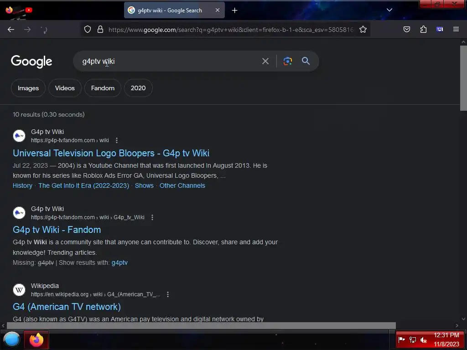The width and height of the screenshot is (467, 350).
Task: Click the first G4p tv Wiki favicon
Action: [x=19, y=136]
